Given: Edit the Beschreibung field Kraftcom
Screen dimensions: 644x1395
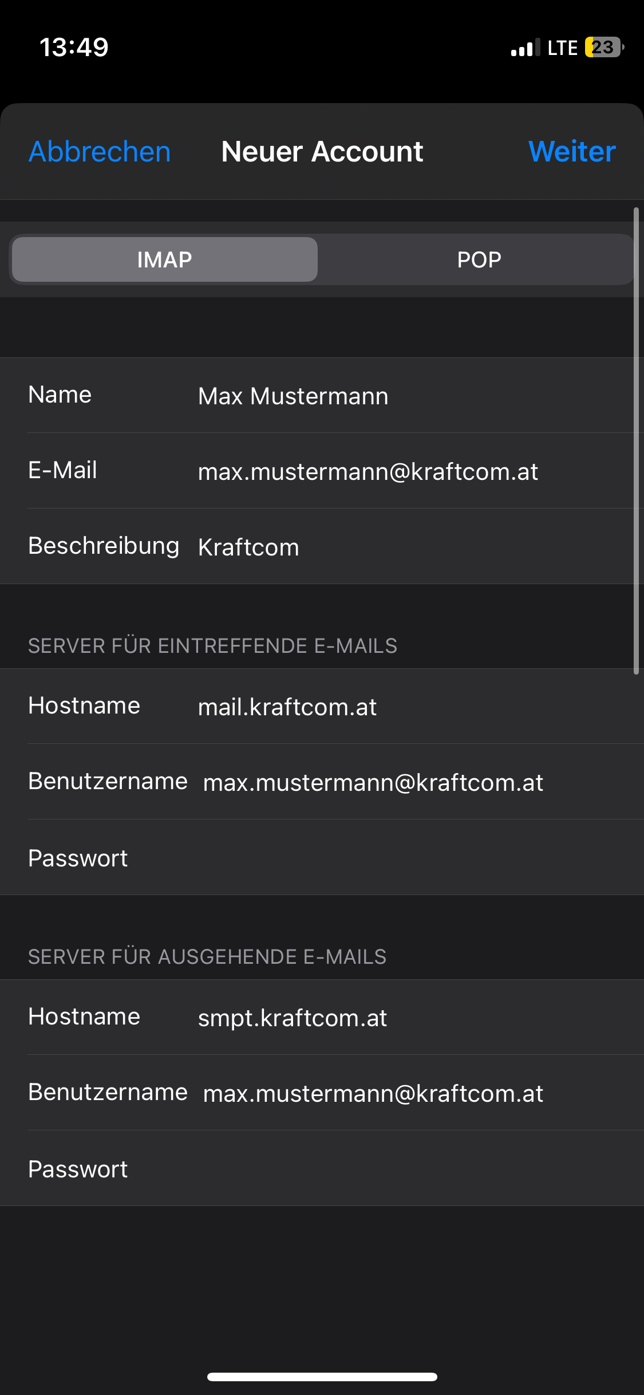Looking at the screenshot, I should pyautogui.click(x=322, y=546).
